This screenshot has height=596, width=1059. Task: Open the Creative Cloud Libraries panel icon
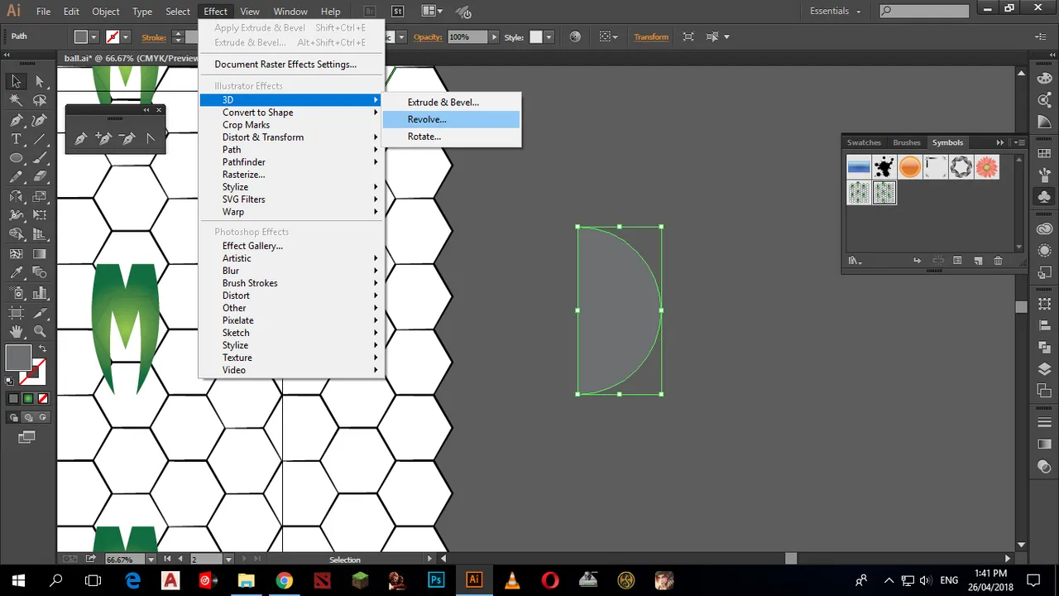point(1044,228)
